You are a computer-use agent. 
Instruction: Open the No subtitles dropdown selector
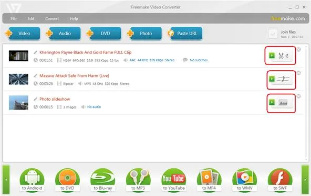[199, 60]
